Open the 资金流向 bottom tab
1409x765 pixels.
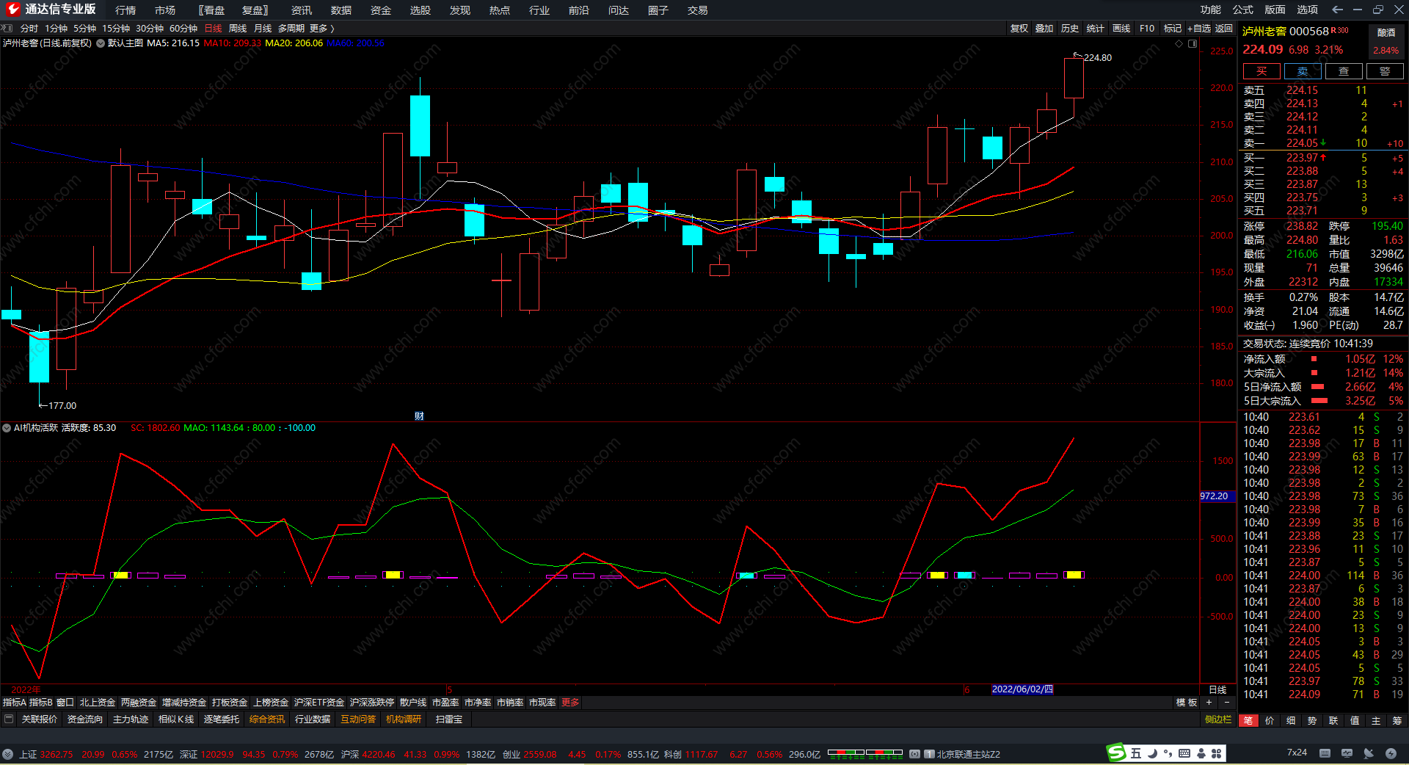[85, 719]
